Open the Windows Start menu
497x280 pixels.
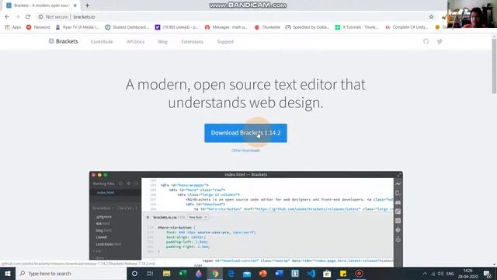point(8,273)
